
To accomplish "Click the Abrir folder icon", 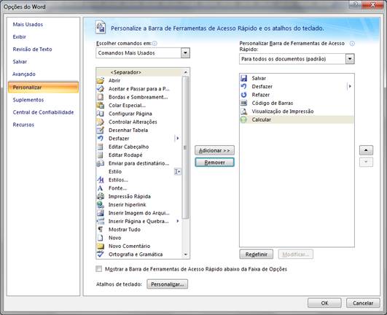I will tap(100, 80).
